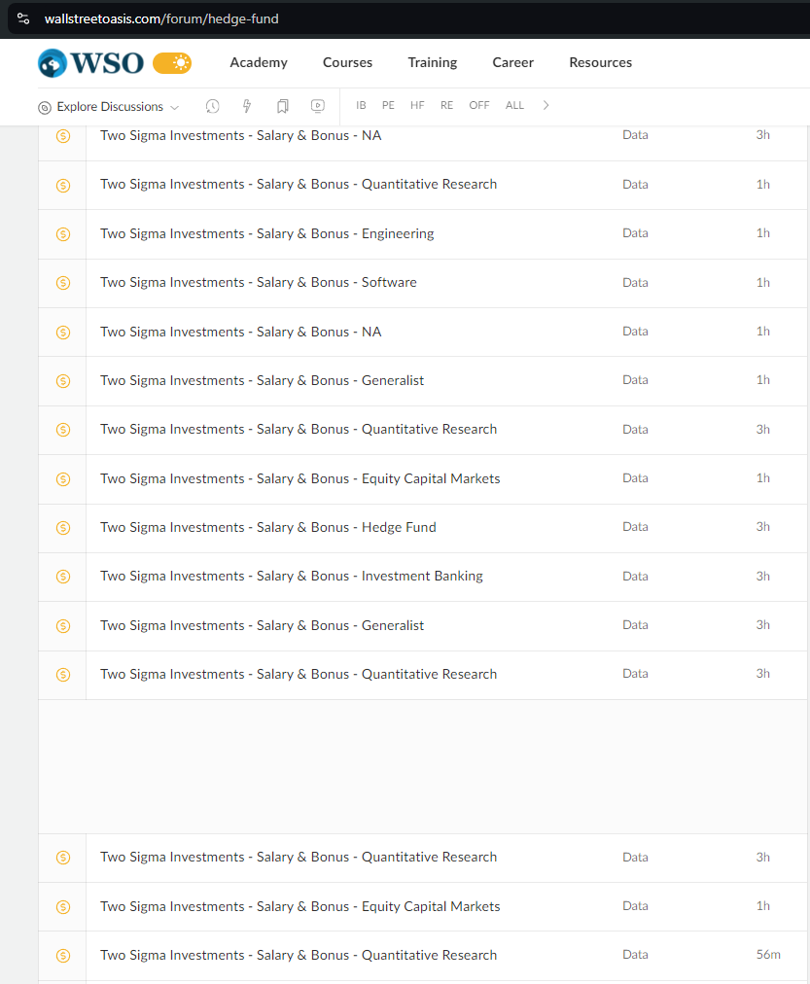Click the WSO logo
810x984 pixels.
tap(91, 63)
